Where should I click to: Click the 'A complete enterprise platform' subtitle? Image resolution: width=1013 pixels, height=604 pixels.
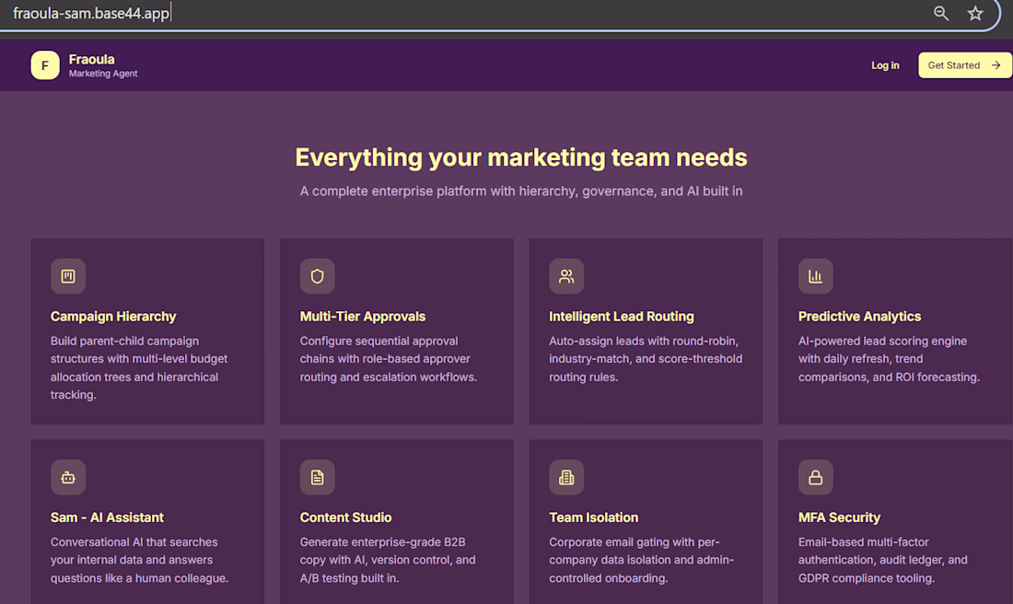520,192
